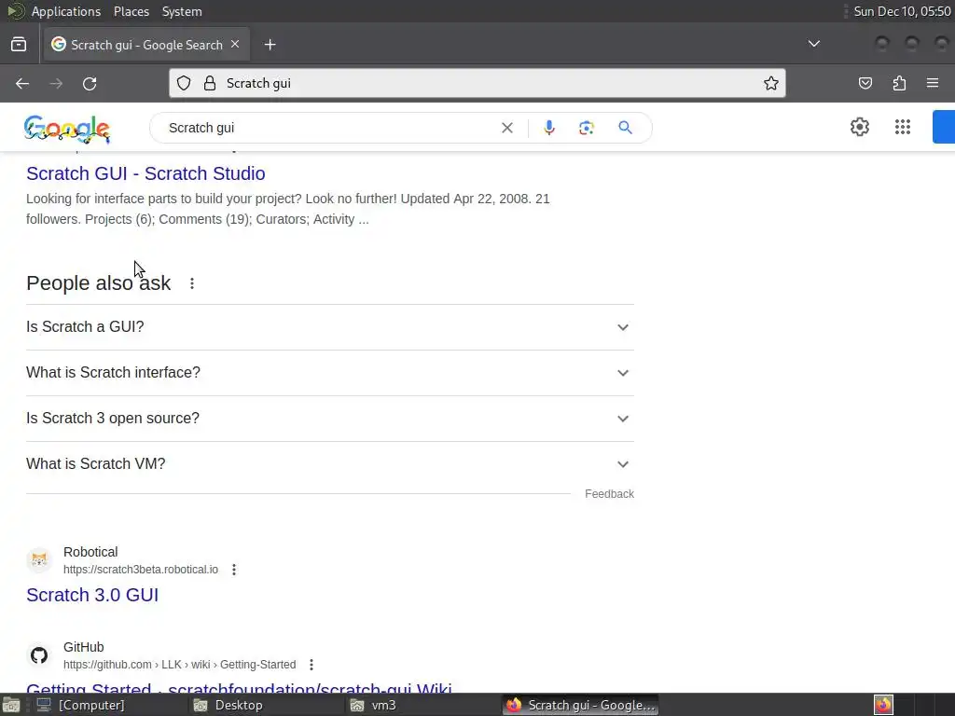The height and width of the screenshot is (716, 955).
Task: Open Google quick settings gear
Action: [859, 127]
